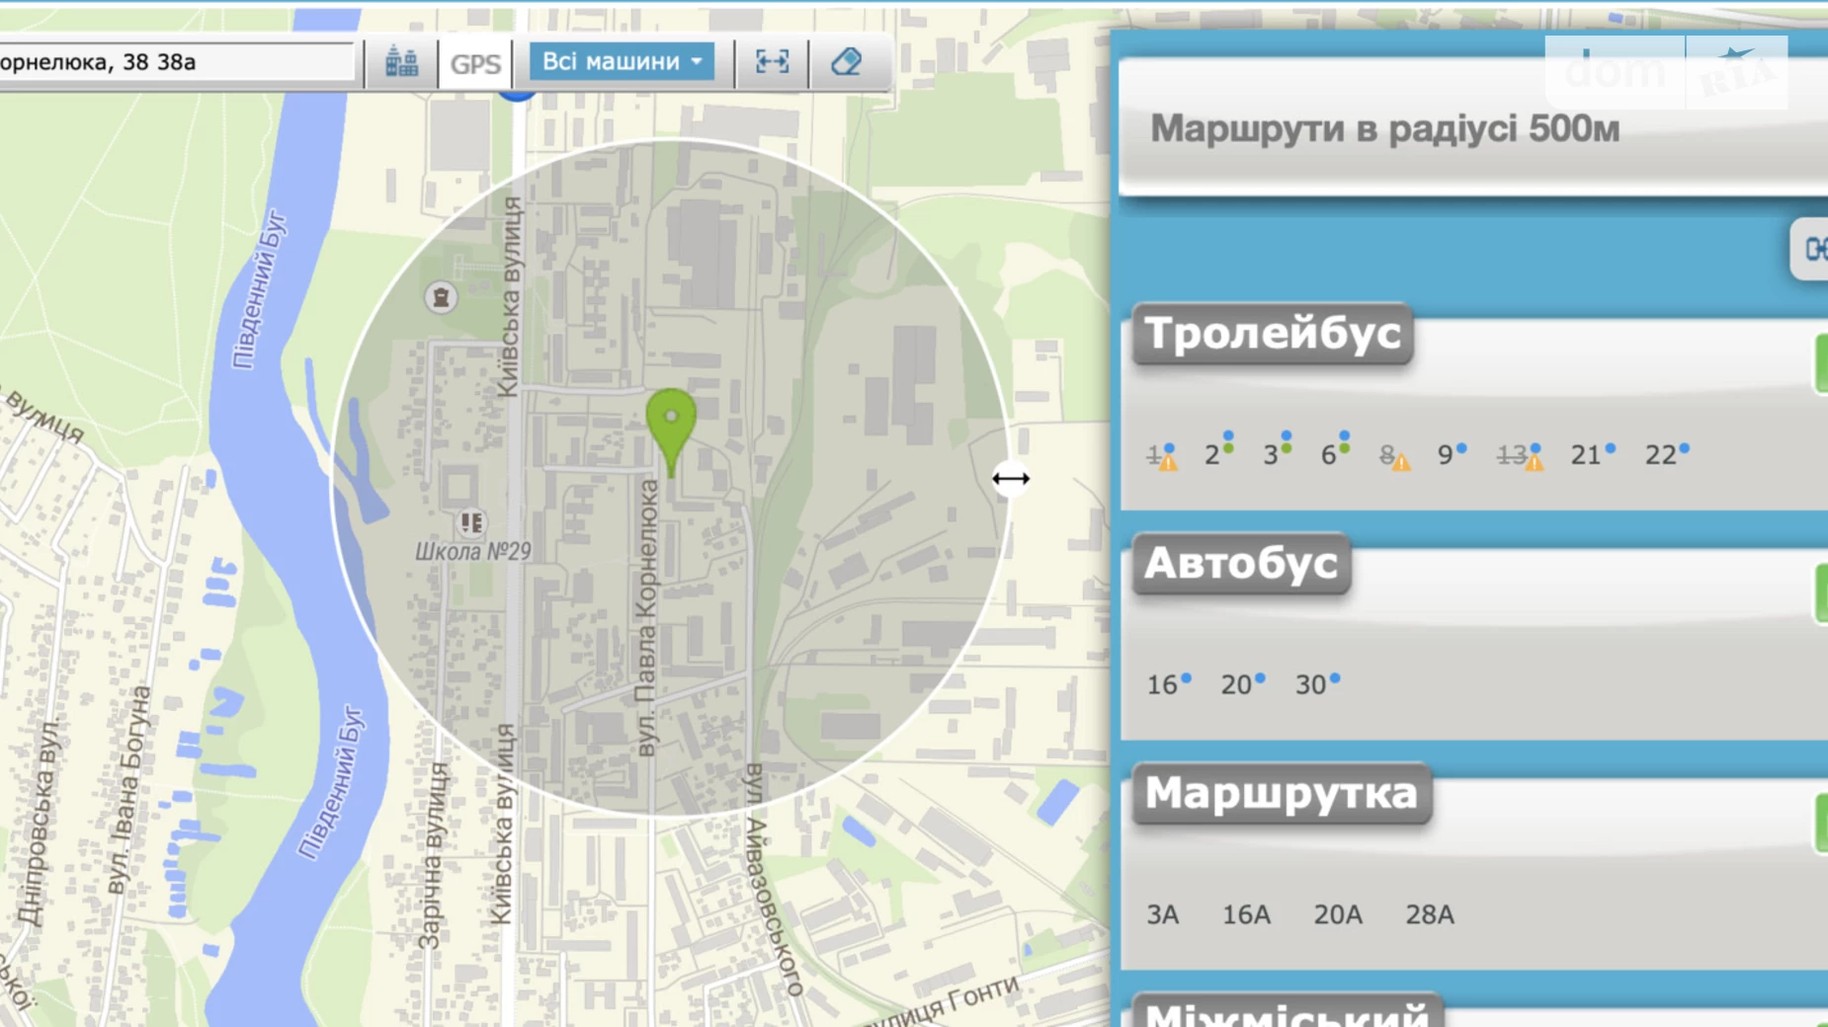Click the Школа №29 restaurant icon
Image resolution: width=1828 pixels, height=1027 pixels.
471,521
